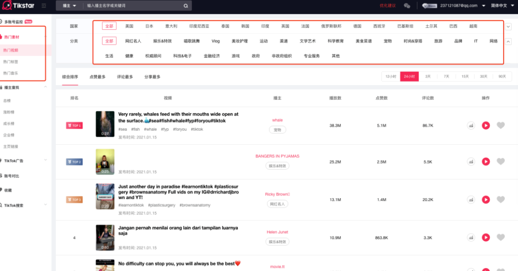The height and width of the screenshot is (271, 518).
Task: Click the 宠物 tag under whale
Action: click(x=277, y=130)
